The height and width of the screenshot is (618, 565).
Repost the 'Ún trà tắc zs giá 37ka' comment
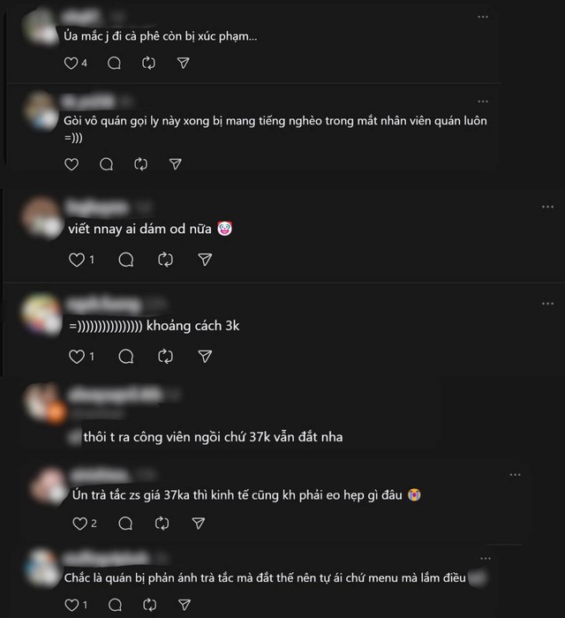click(x=162, y=524)
